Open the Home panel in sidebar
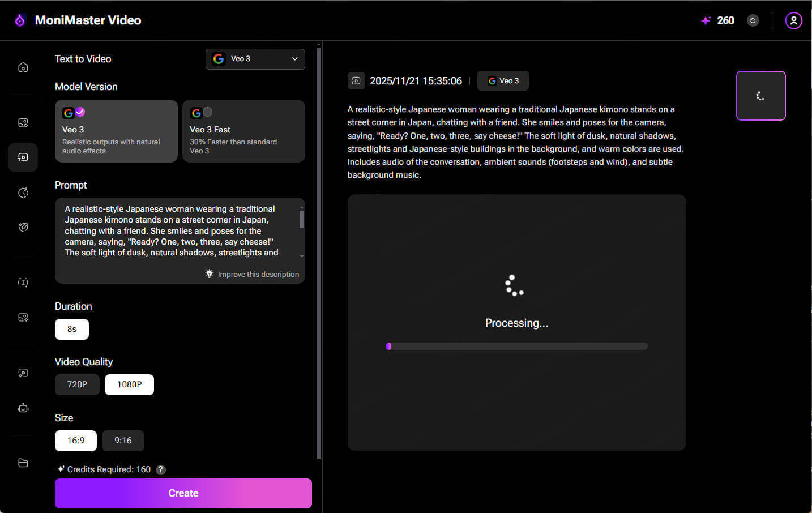Screen dimensions: 812x513 (x=23, y=67)
